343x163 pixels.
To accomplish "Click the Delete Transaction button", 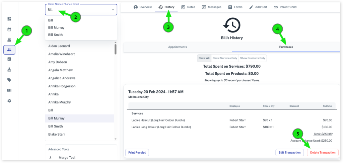I will [323, 153].
